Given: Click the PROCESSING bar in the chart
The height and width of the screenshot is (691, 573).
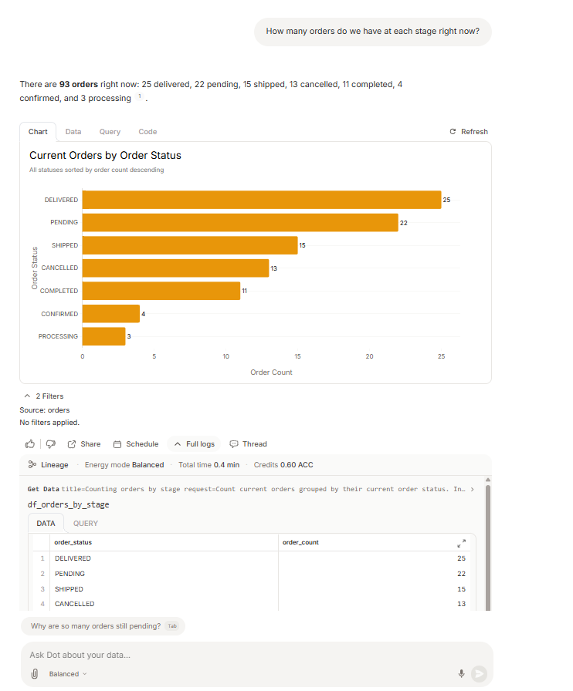Looking at the screenshot, I should click(x=103, y=336).
